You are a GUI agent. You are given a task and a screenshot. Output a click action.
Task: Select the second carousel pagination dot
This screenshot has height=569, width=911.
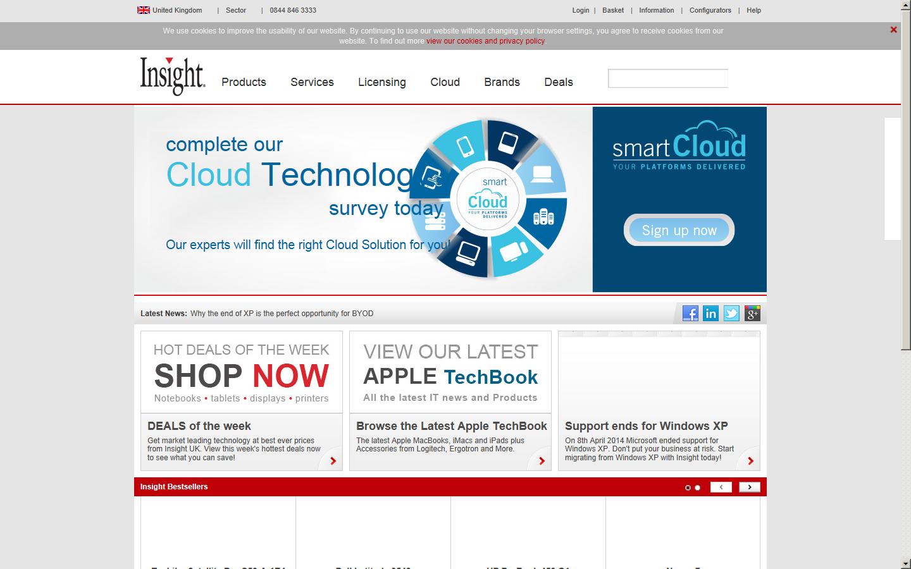pyautogui.click(x=697, y=487)
